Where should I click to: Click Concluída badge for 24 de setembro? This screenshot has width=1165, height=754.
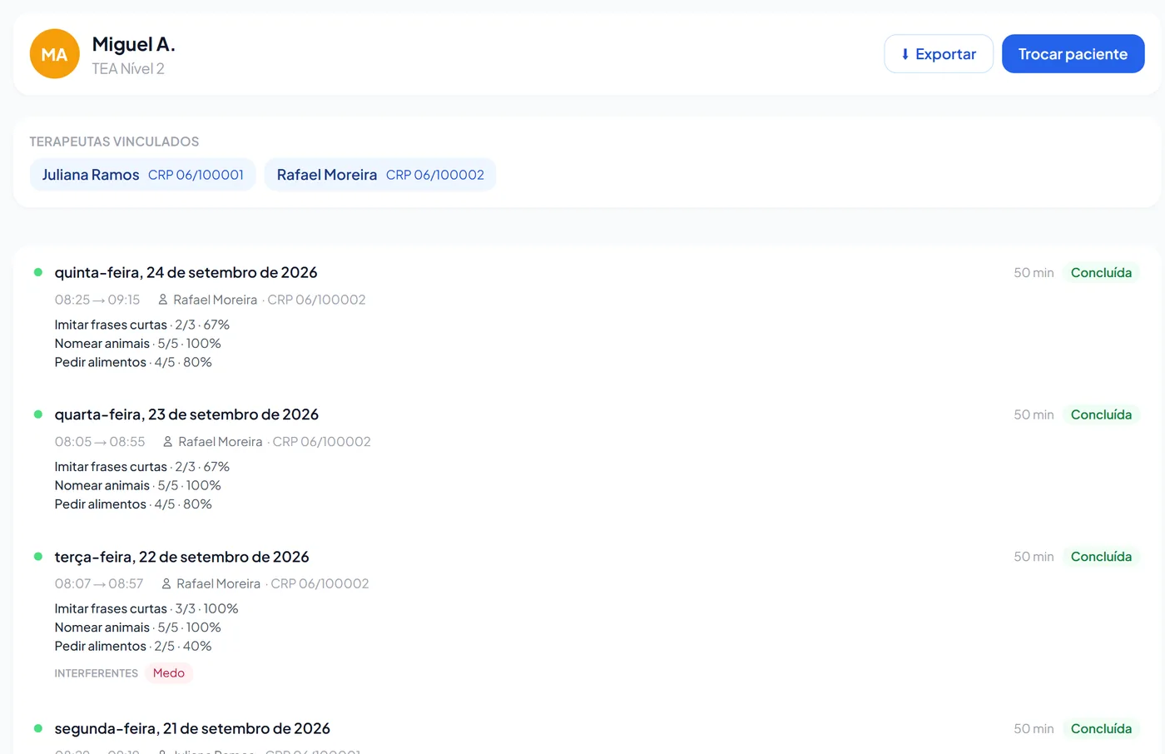(x=1101, y=273)
